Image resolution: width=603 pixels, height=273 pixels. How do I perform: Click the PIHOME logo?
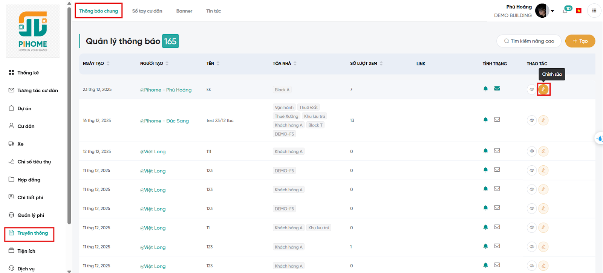pyautogui.click(x=33, y=31)
